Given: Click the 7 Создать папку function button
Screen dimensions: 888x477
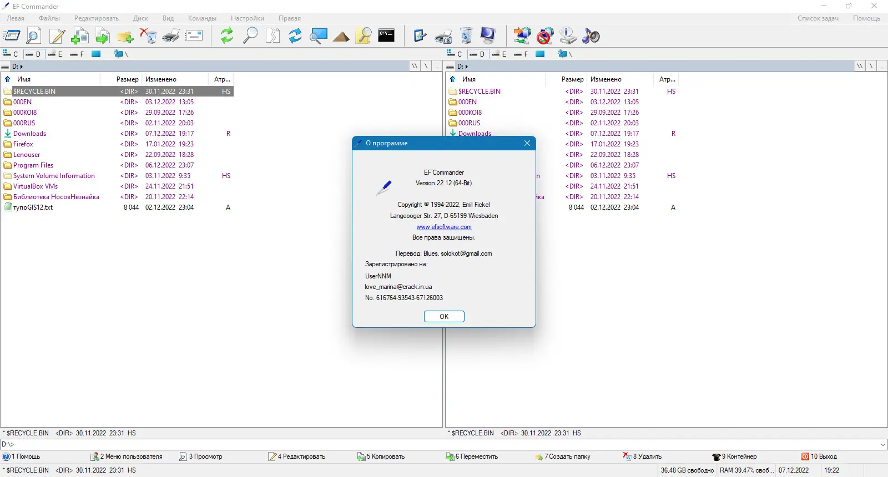Looking at the screenshot, I should click(x=563, y=456).
